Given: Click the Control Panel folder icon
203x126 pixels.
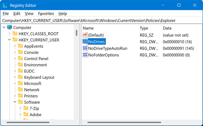Looking at the screenshot, I should tap(20, 58).
